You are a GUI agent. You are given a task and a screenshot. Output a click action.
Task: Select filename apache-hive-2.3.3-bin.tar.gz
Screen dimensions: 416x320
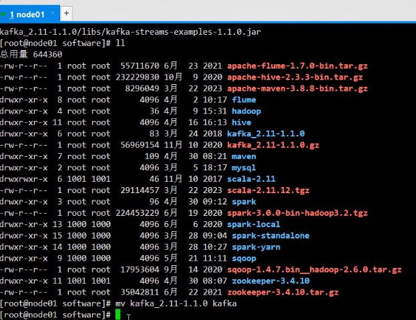coord(294,77)
